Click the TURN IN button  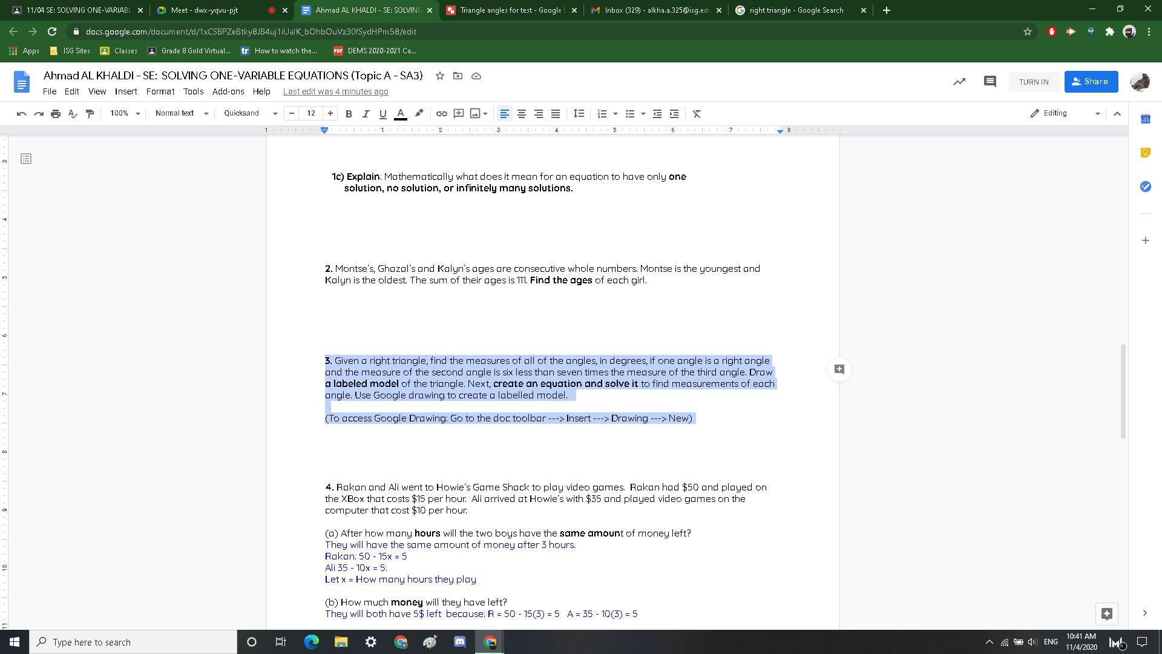pyautogui.click(x=1033, y=82)
